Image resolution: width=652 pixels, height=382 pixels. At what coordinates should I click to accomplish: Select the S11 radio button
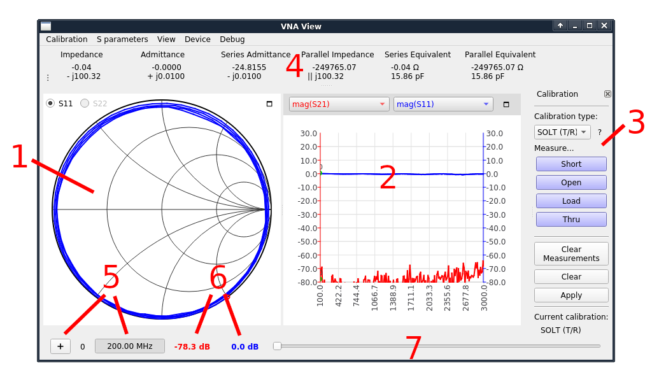tap(50, 103)
